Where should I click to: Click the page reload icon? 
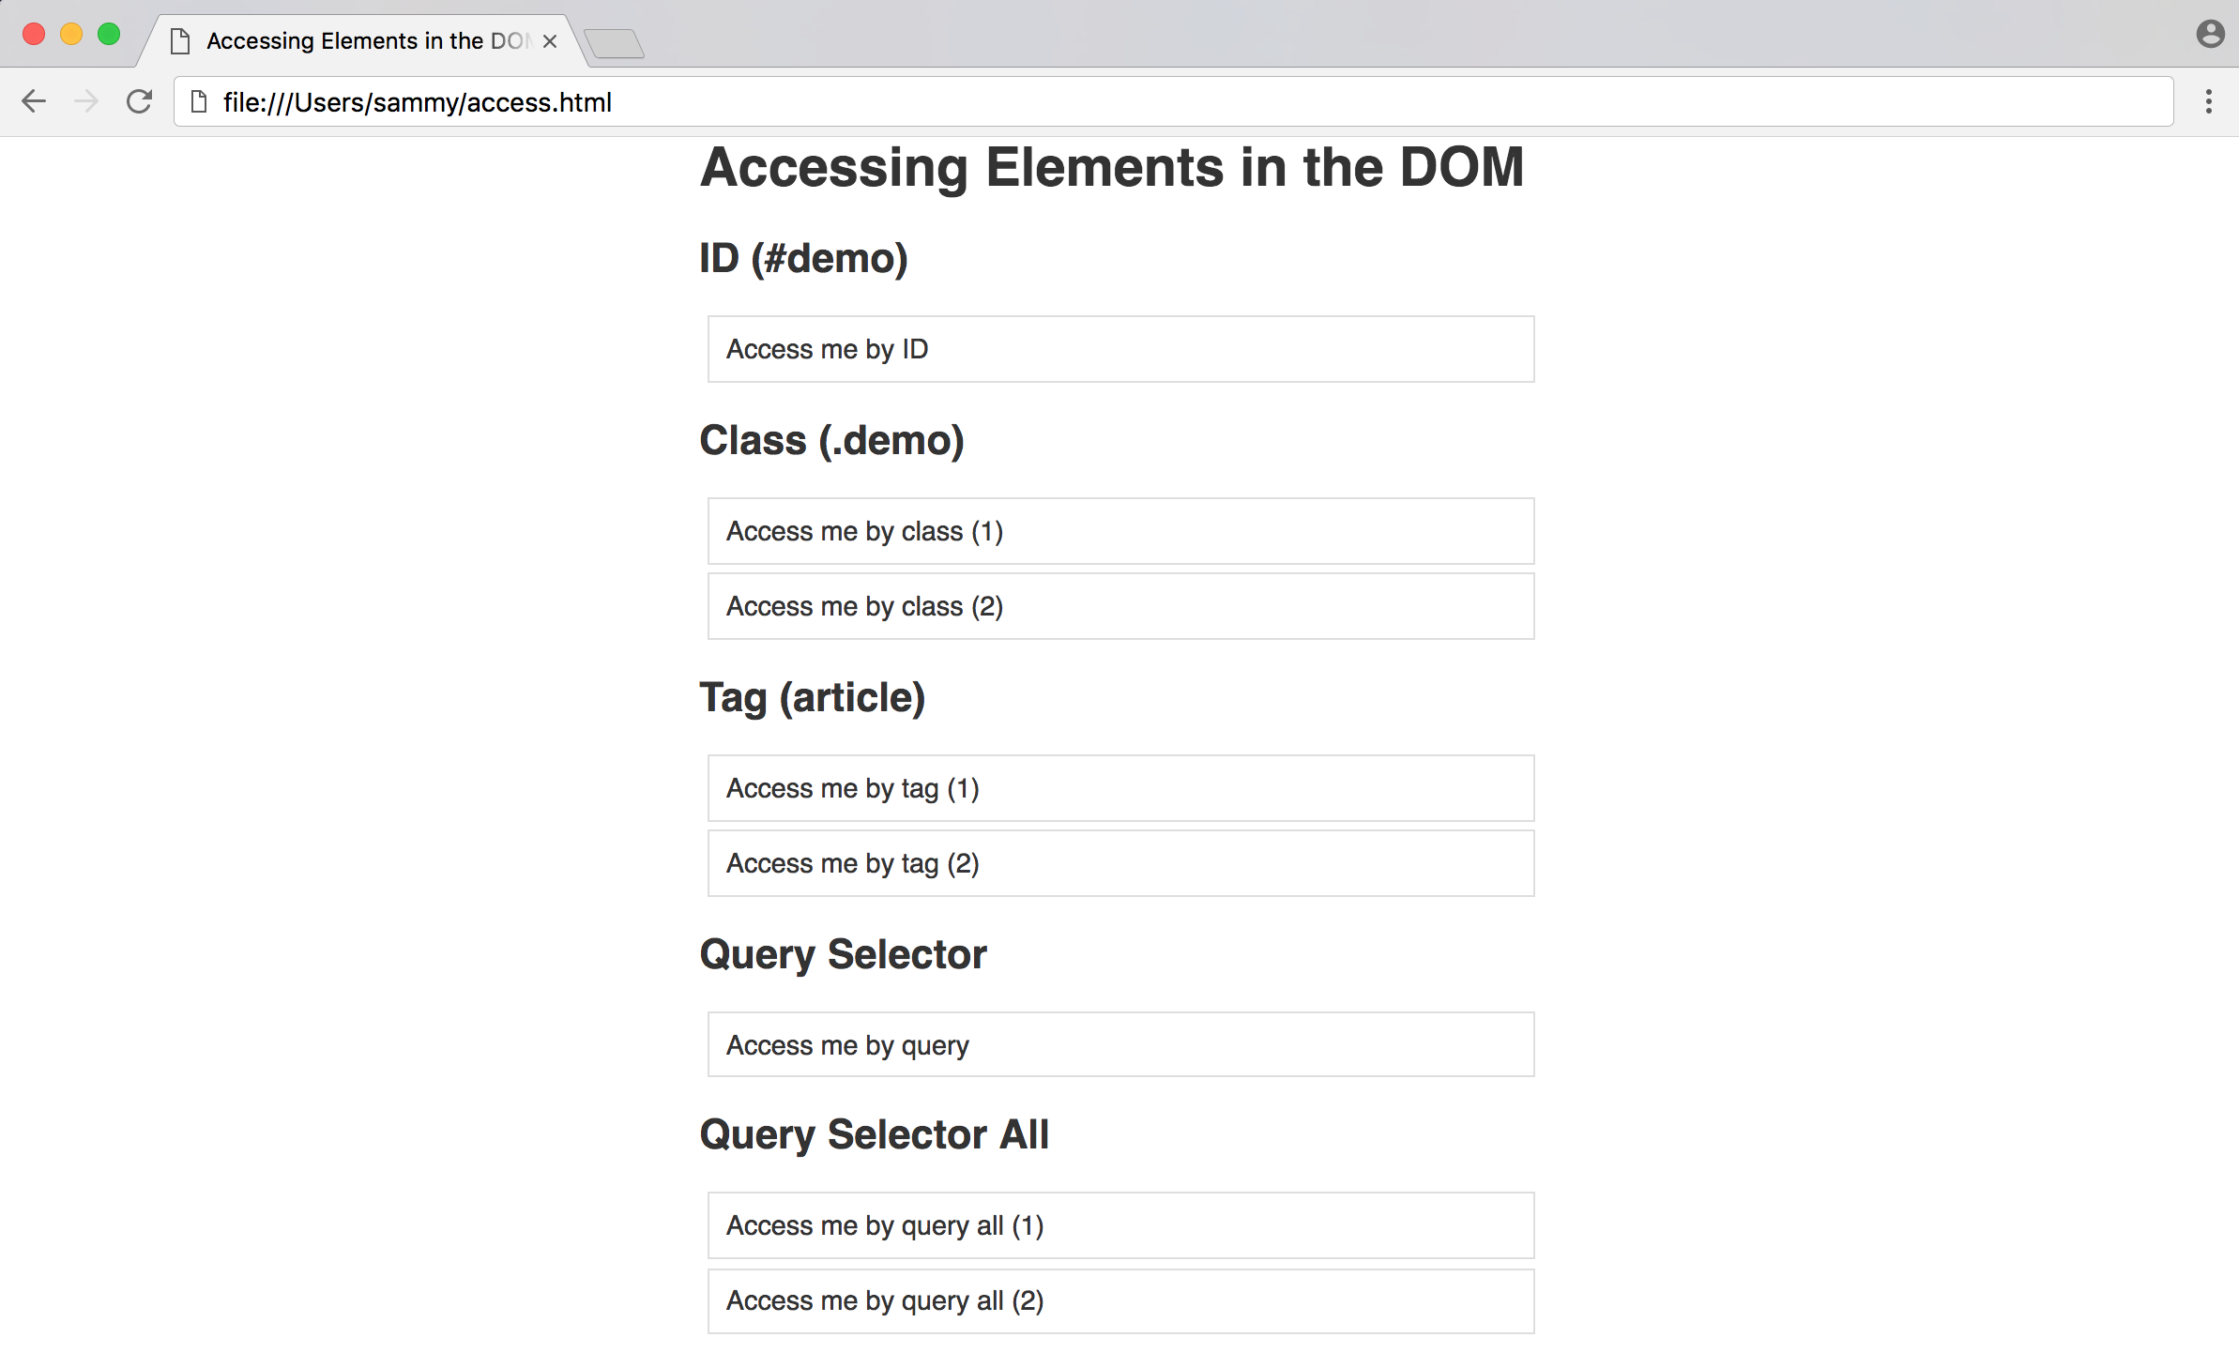[x=139, y=102]
